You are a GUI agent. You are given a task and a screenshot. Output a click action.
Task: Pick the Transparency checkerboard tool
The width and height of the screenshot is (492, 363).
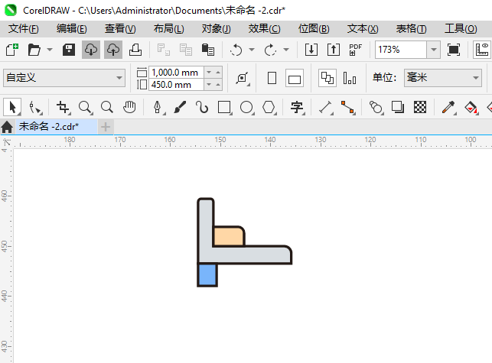[x=420, y=107]
